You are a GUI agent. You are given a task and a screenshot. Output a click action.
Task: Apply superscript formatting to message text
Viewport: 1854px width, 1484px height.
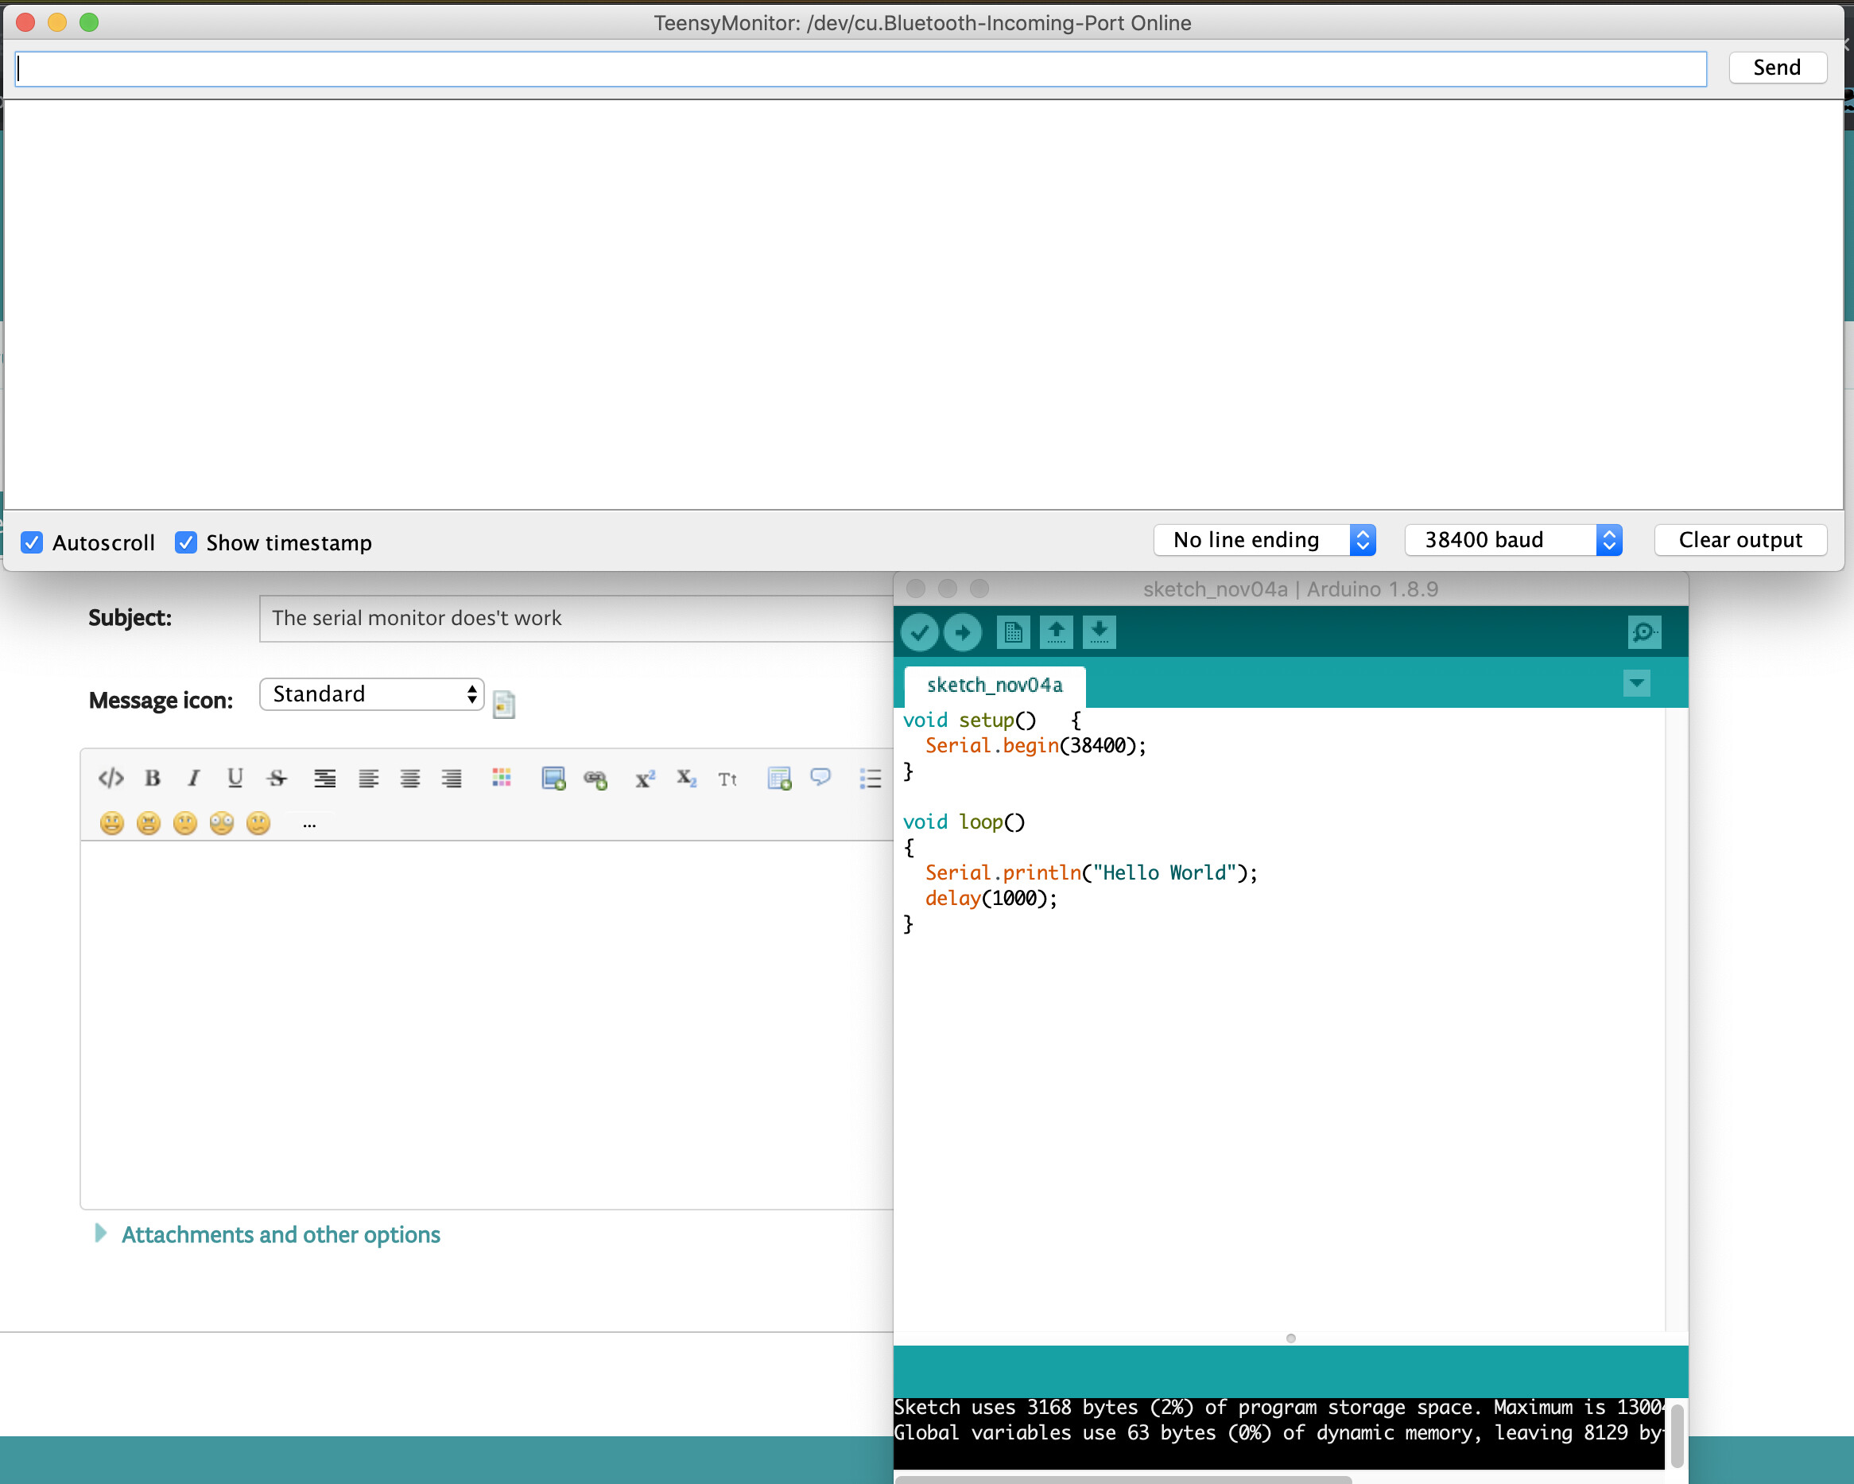(x=644, y=778)
